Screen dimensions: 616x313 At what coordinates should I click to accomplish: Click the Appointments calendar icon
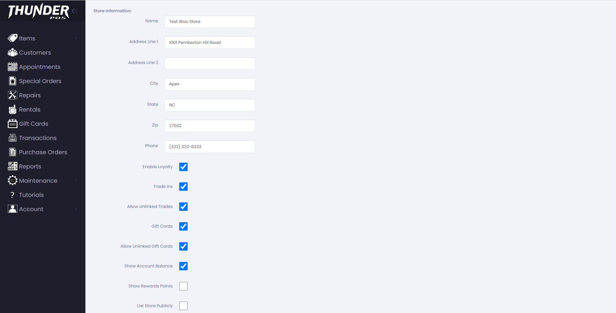[12, 67]
